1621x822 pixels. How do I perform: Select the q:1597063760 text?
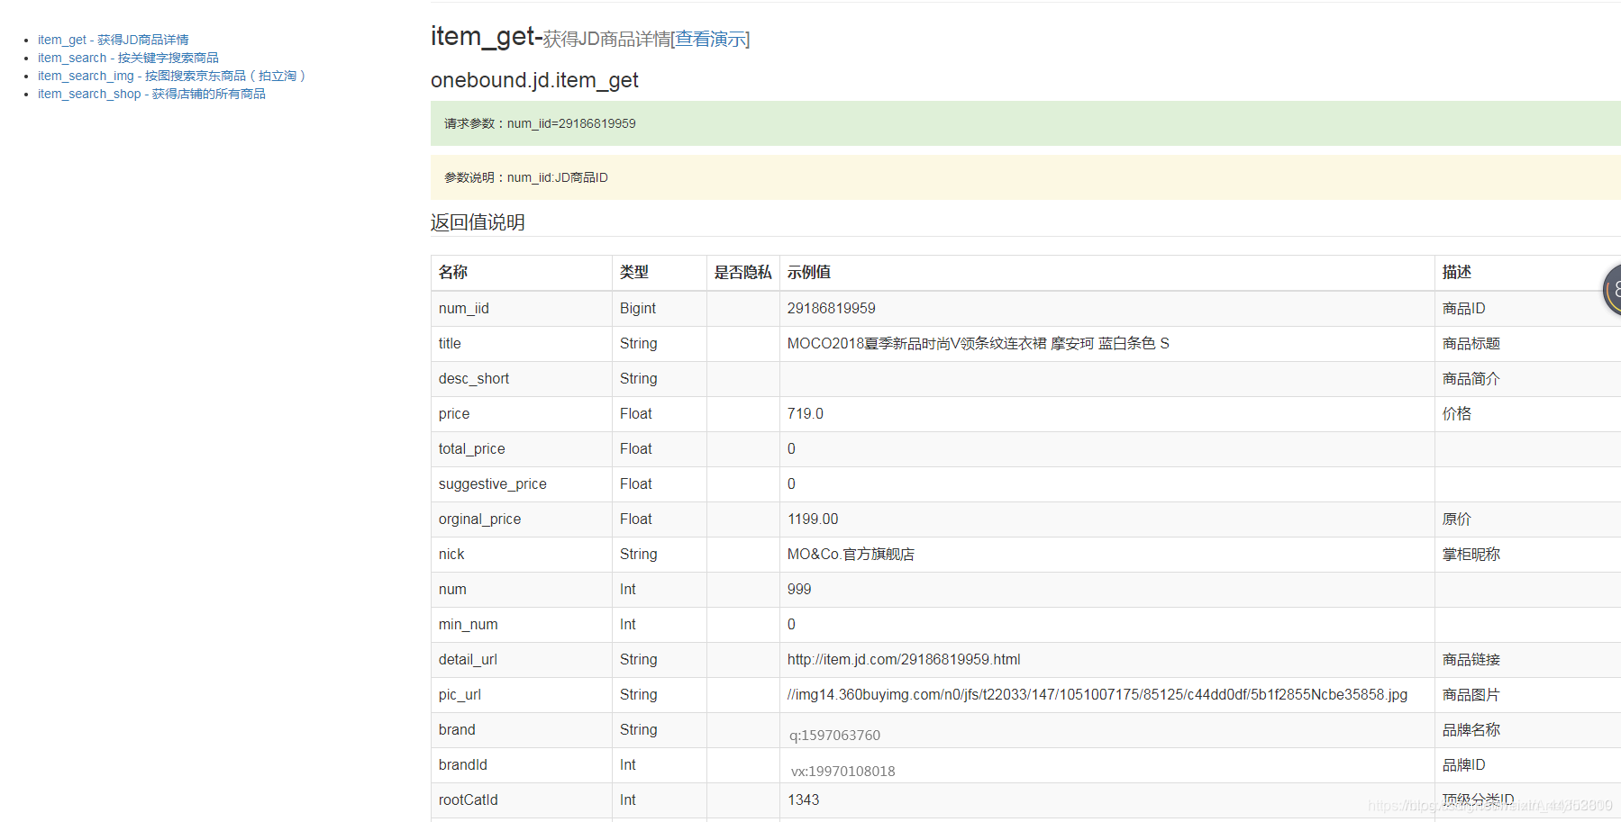coord(835,736)
